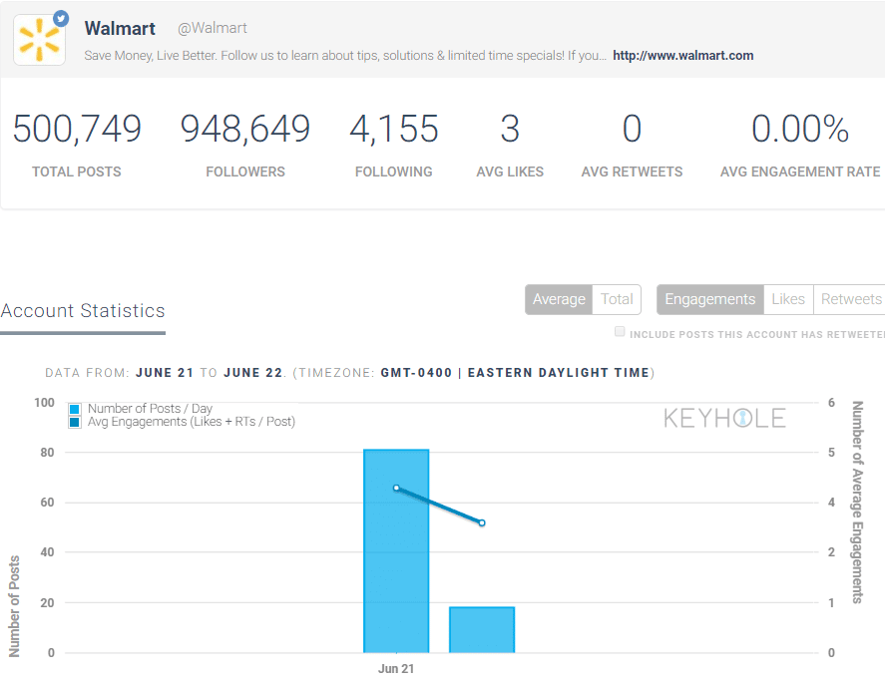Click the Walmart spark logo avatar
885x685 pixels.
coord(40,40)
